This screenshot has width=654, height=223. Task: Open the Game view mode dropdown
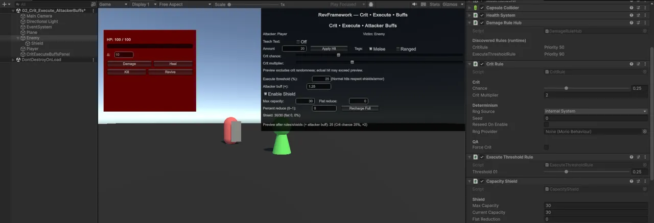point(113,4)
